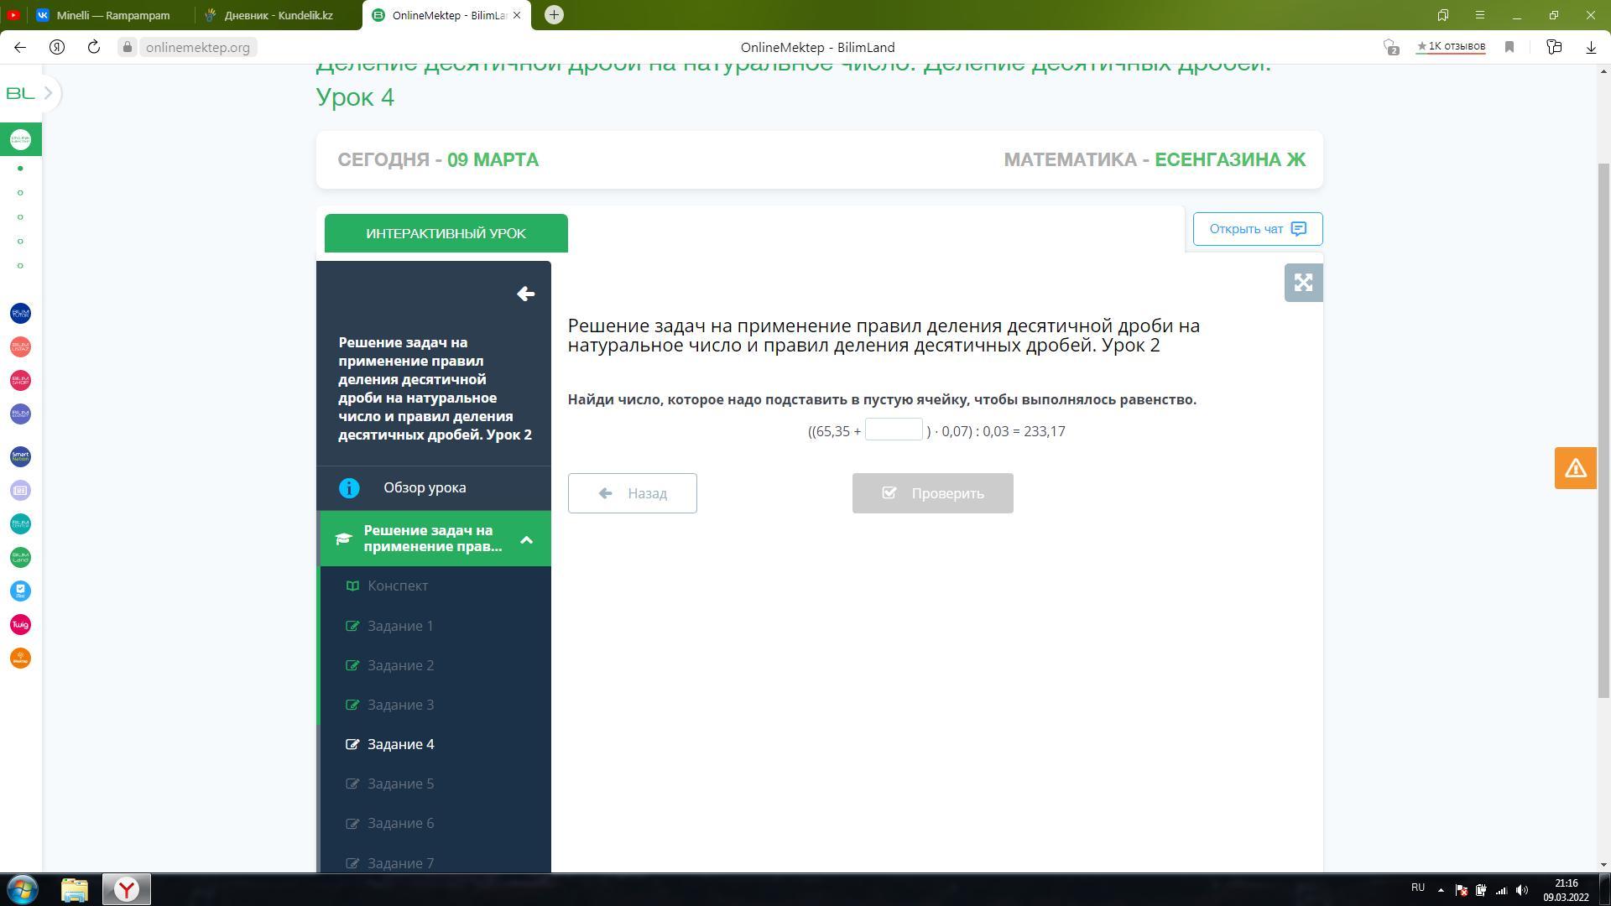Click the Назад button
This screenshot has width=1611, height=906.
click(632, 493)
